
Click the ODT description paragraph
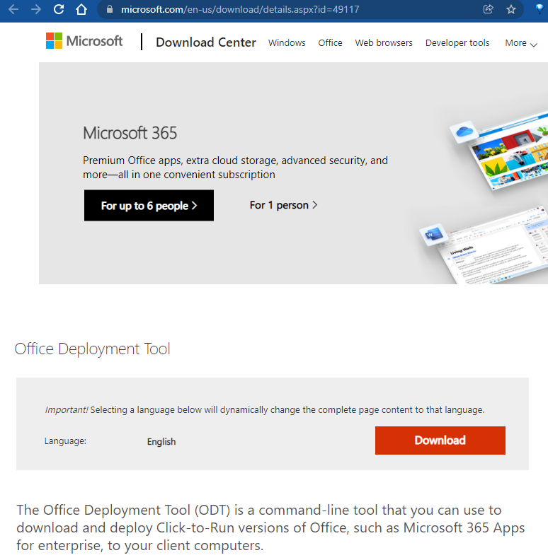point(270,528)
